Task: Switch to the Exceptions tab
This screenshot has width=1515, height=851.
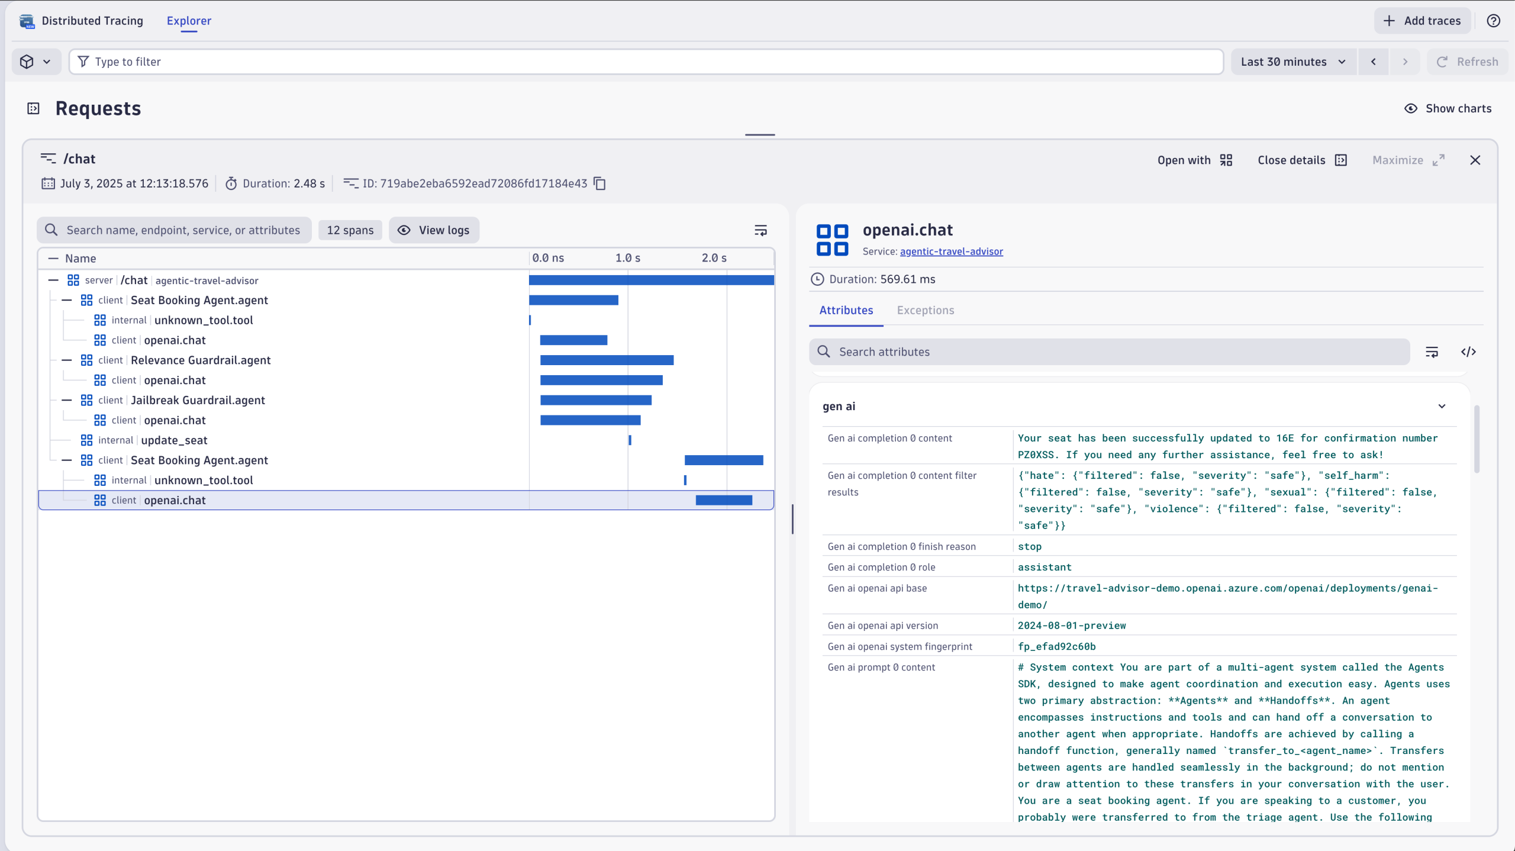Action: pos(925,310)
